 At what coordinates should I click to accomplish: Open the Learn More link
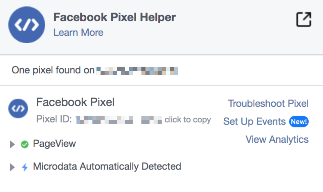78,32
